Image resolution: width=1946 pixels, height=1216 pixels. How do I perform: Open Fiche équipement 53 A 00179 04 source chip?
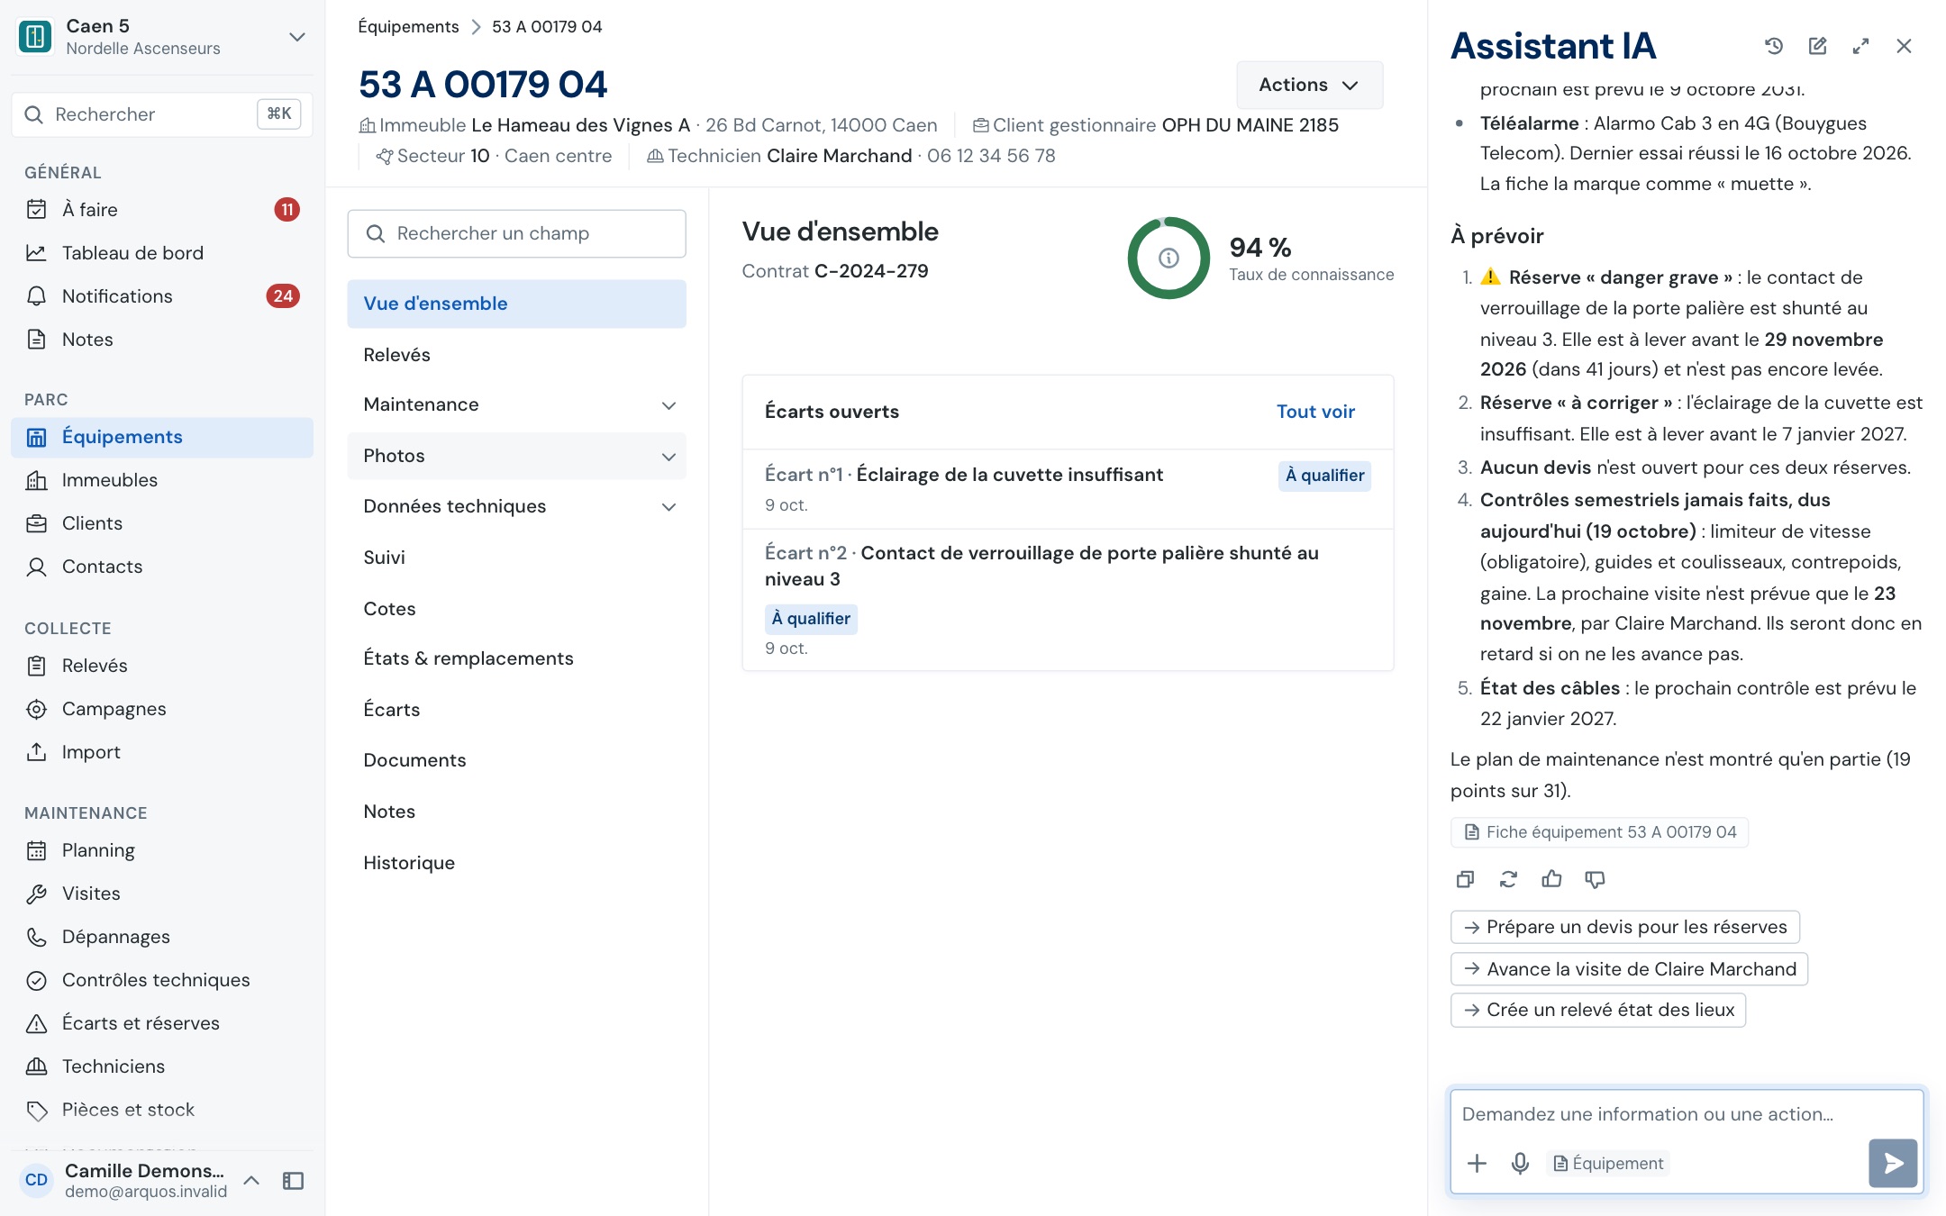click(1599, 832)
